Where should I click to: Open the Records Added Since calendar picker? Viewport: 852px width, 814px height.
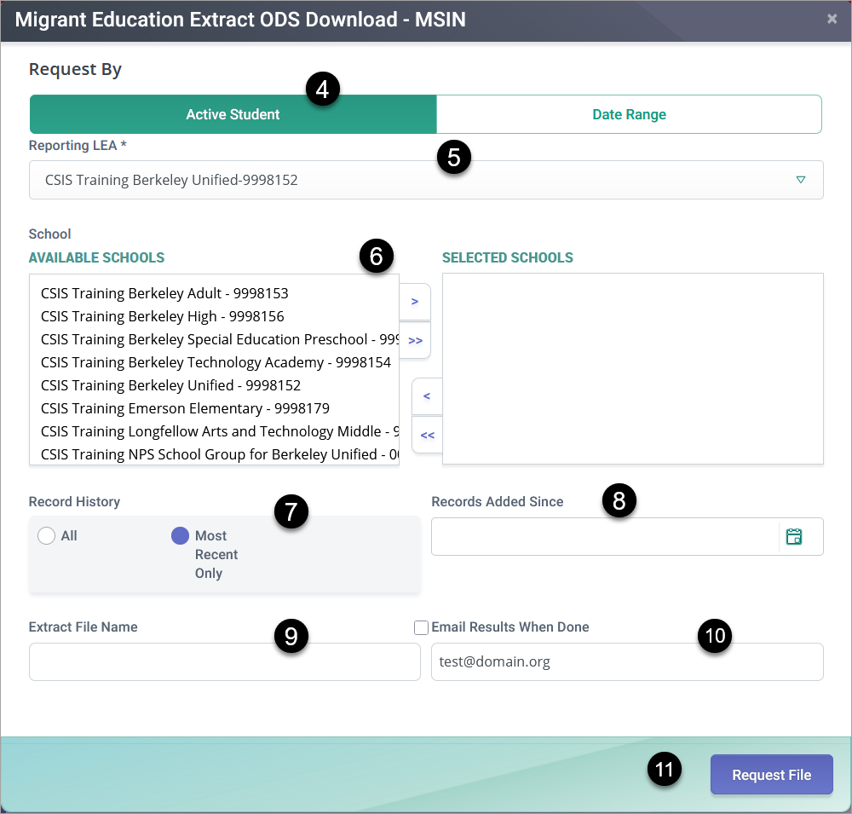point(794,537)
